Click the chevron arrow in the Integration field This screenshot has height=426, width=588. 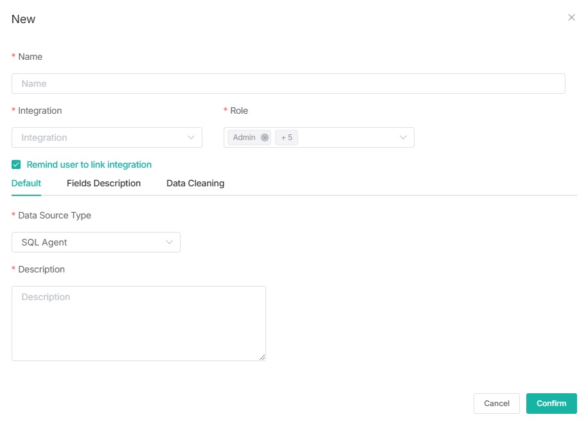(x=191, y=138)
